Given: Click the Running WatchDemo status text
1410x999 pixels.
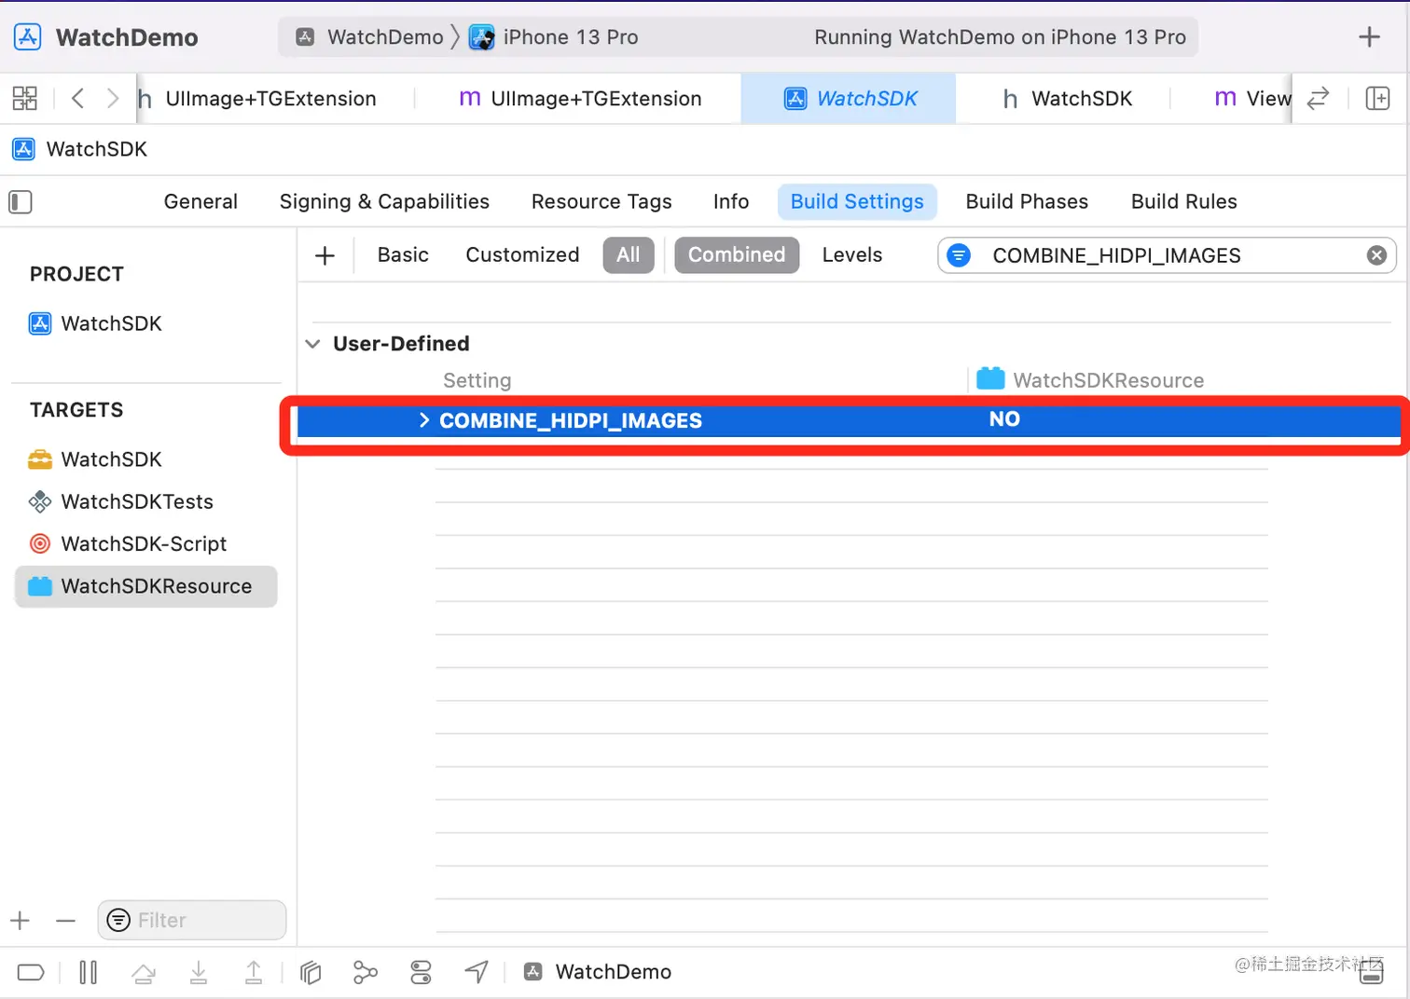Looking at the screenshot, I should click(1000, 37).
